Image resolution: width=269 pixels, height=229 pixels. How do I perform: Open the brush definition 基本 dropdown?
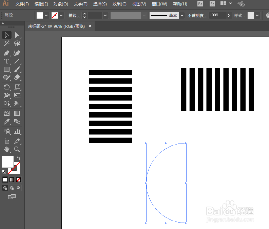(182, 16)
